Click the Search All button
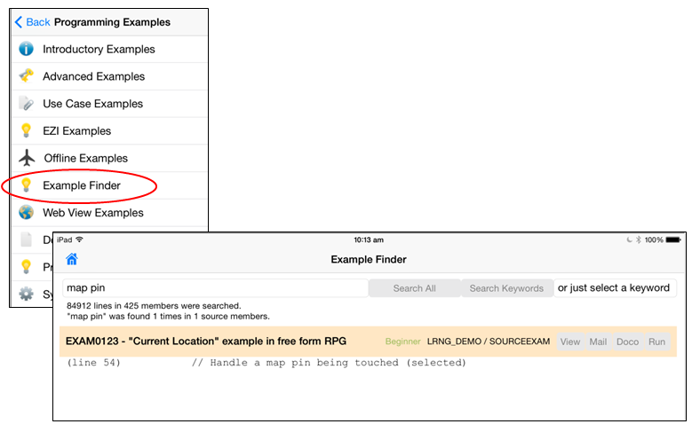700x432 pixels. pyautogui.click(x=414, y=288)
